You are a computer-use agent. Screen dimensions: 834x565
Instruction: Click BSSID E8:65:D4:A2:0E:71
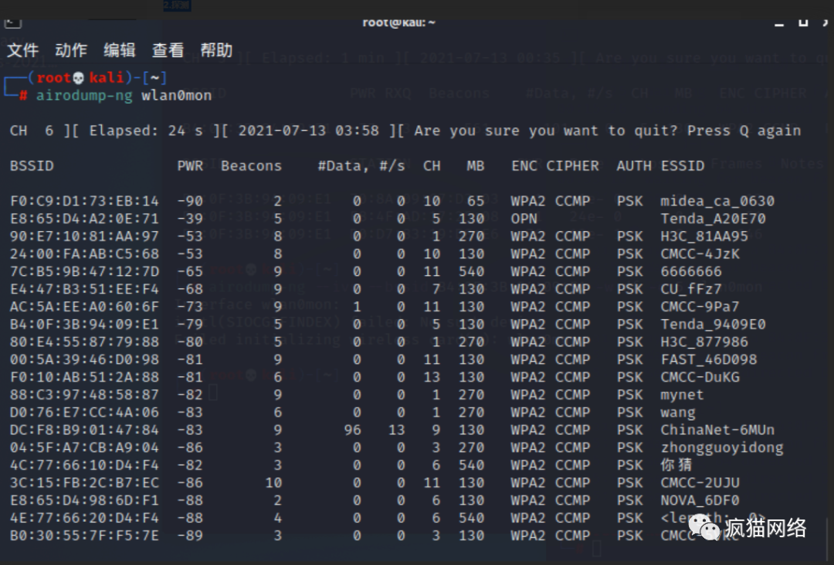84,218
